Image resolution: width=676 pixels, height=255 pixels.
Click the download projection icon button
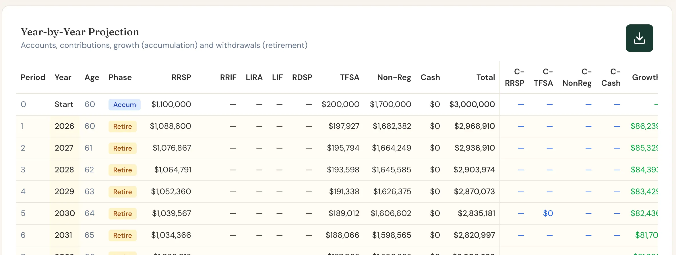pos(639,38)
